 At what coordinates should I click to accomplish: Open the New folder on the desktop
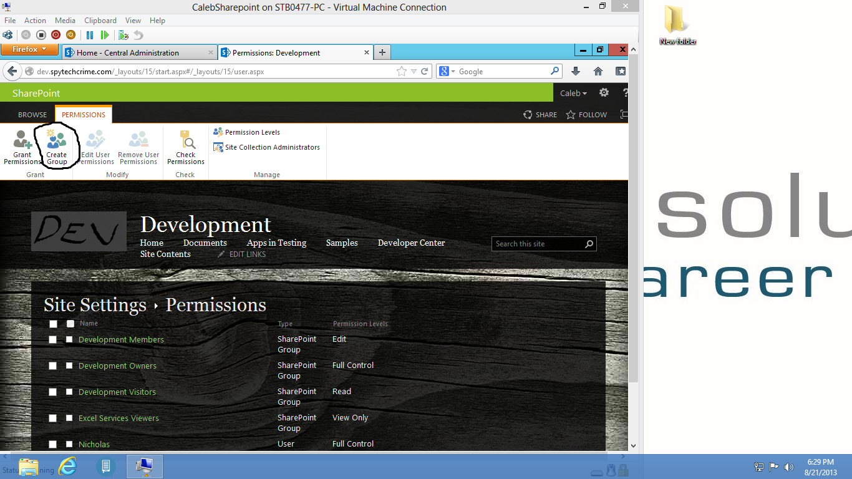pos(678,25)
